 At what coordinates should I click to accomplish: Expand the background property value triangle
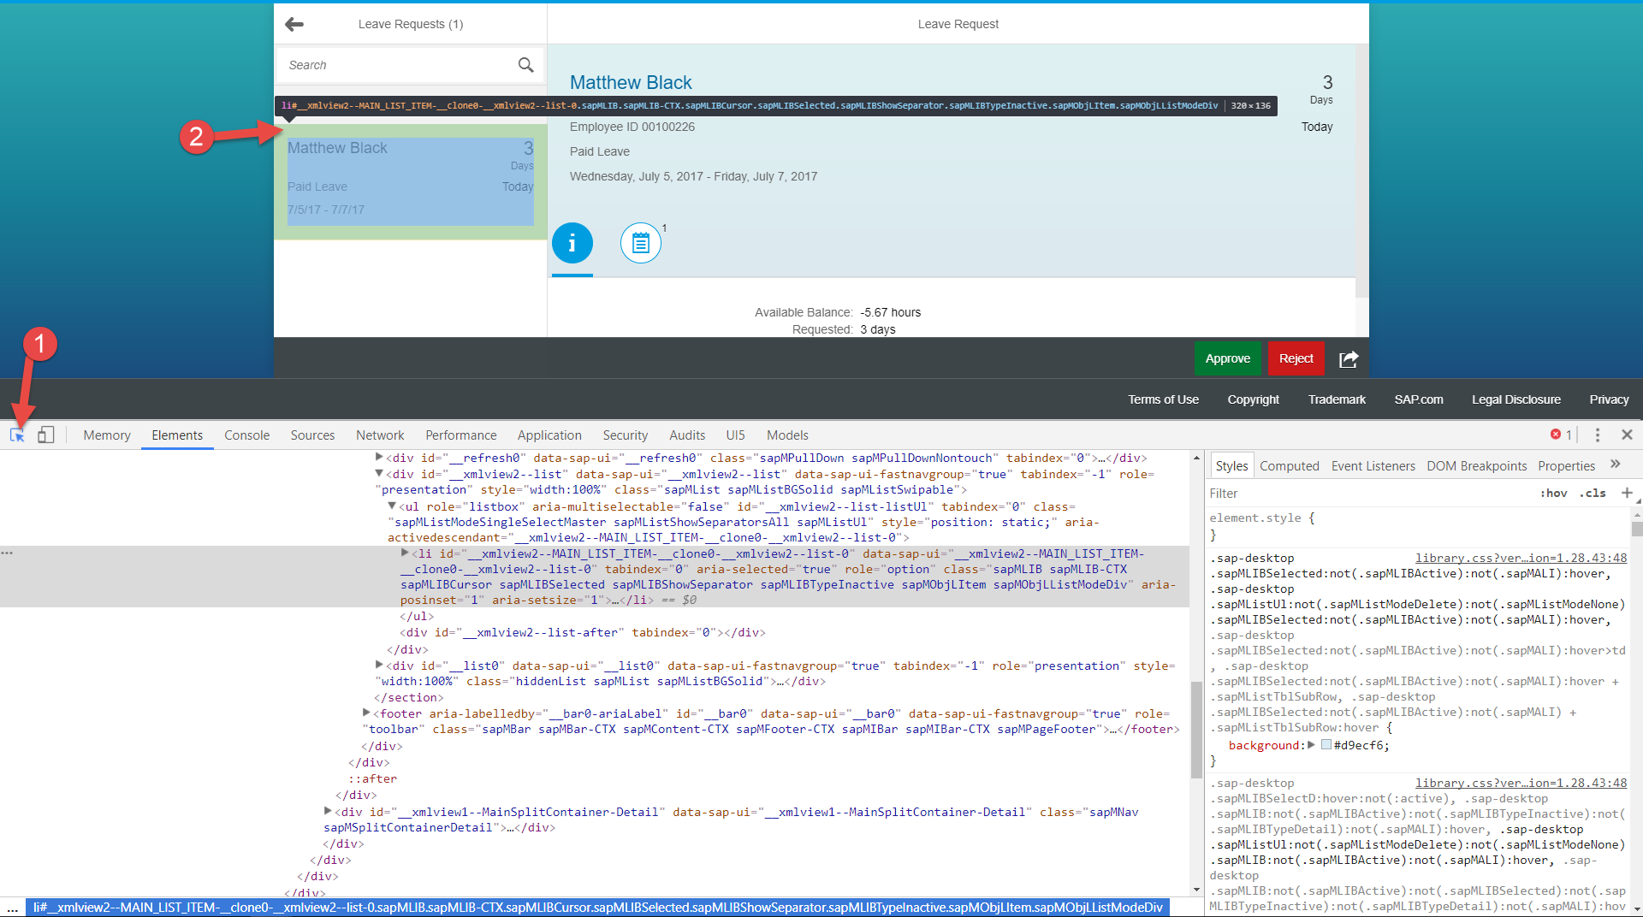click(x=1311, y=745)
